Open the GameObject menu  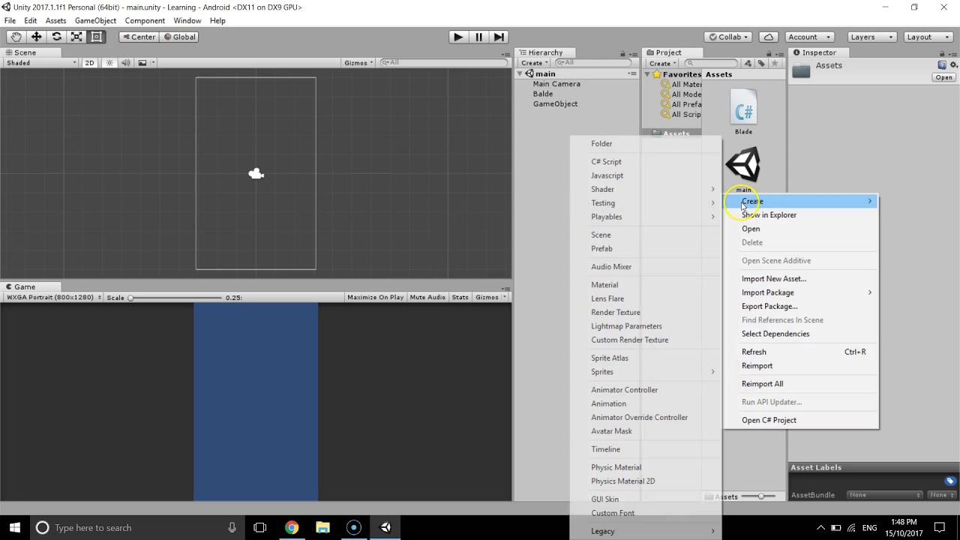point(95,20)
